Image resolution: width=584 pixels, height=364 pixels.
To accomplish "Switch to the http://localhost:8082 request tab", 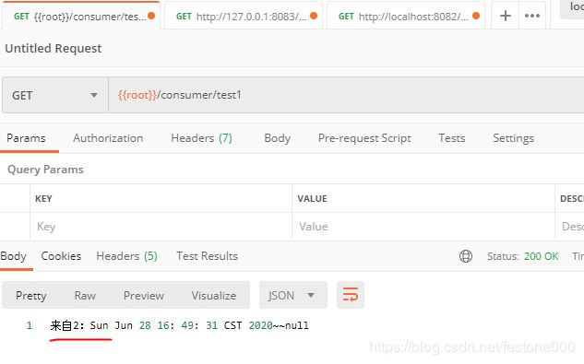I will tap(405, 16).
